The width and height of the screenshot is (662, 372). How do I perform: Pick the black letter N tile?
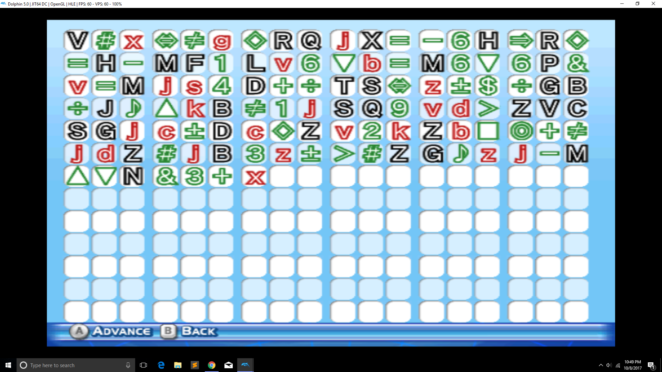point(133,176)
